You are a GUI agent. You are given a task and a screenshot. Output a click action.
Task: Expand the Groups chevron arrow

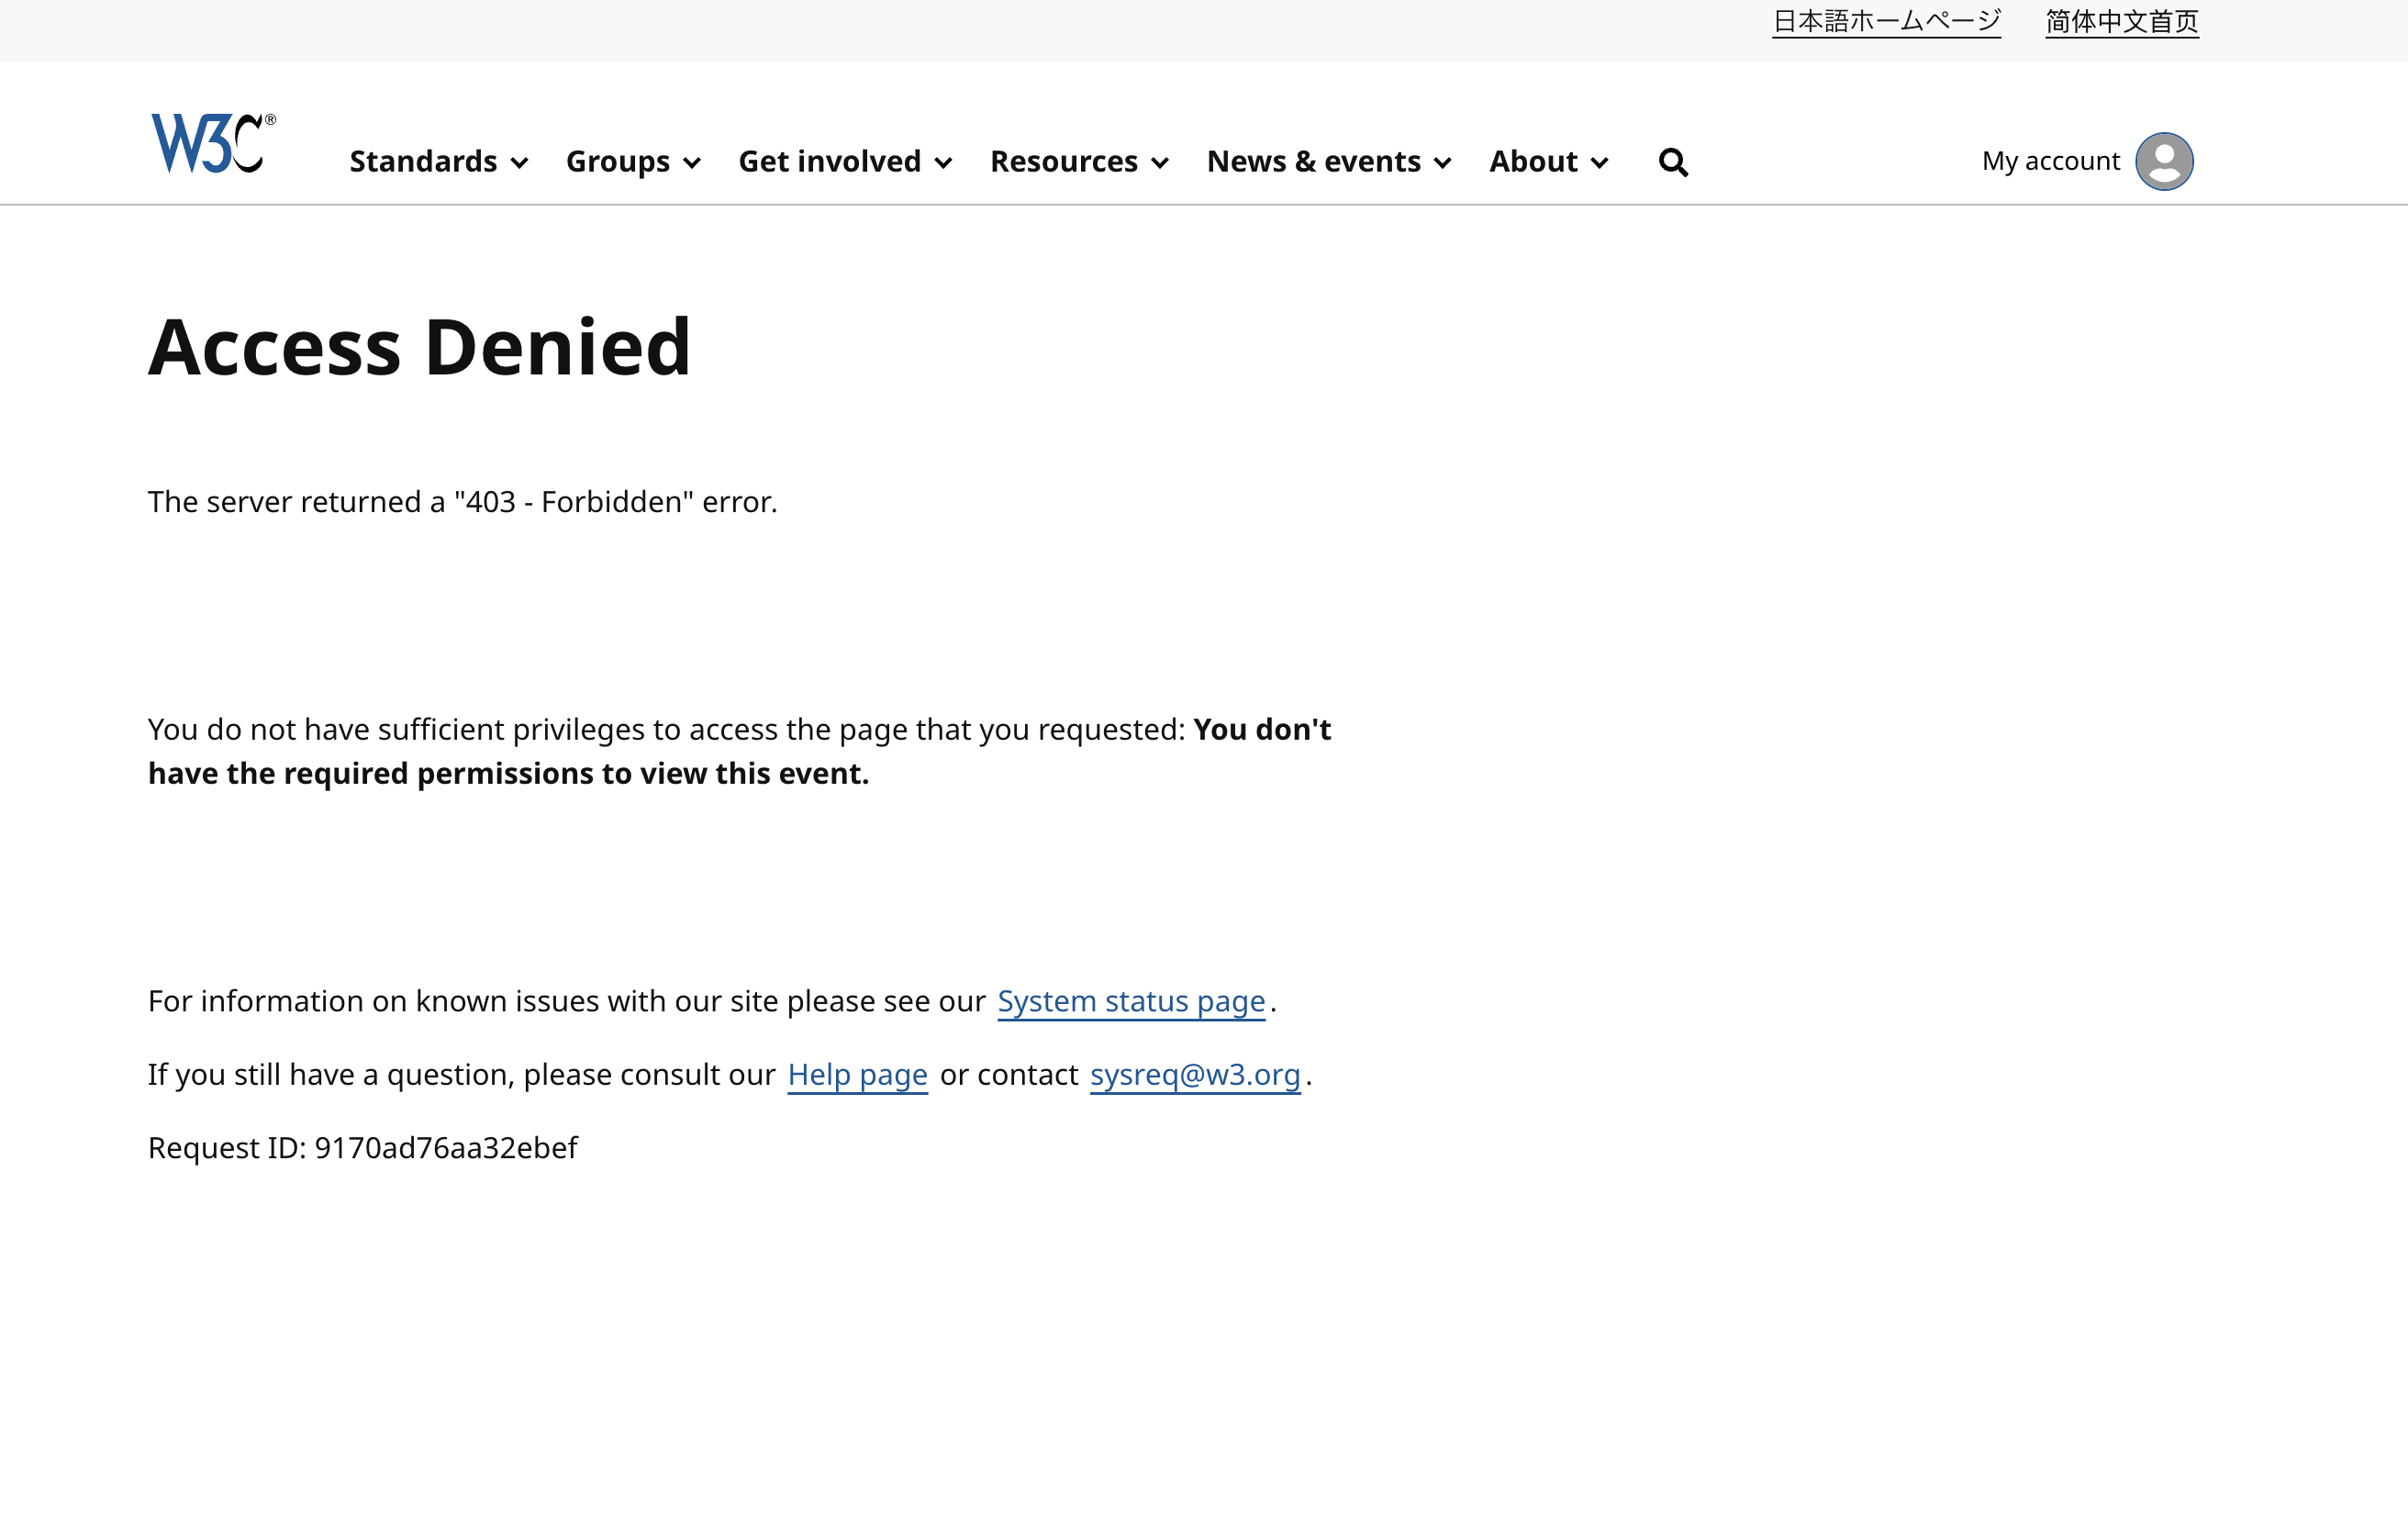[x=692, y=163]
